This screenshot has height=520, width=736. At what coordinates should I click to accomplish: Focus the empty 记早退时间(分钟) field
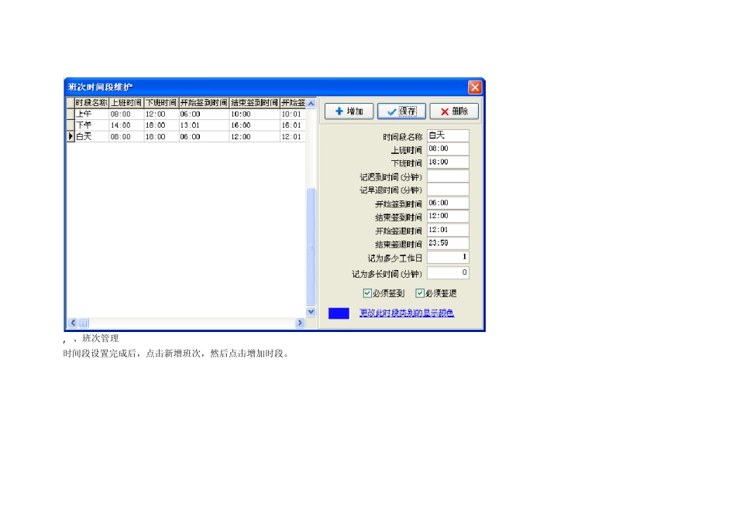point(448,189)
